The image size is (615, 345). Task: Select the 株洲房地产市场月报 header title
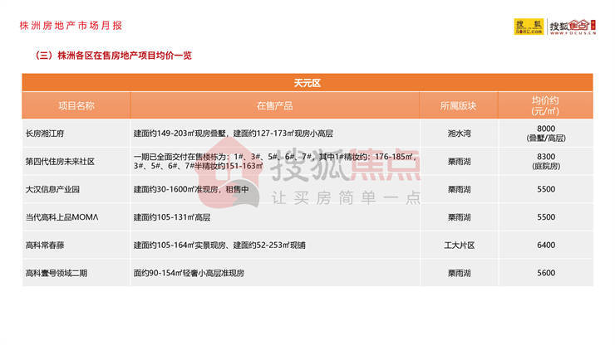pyautogui.click(x=71, y=26)
